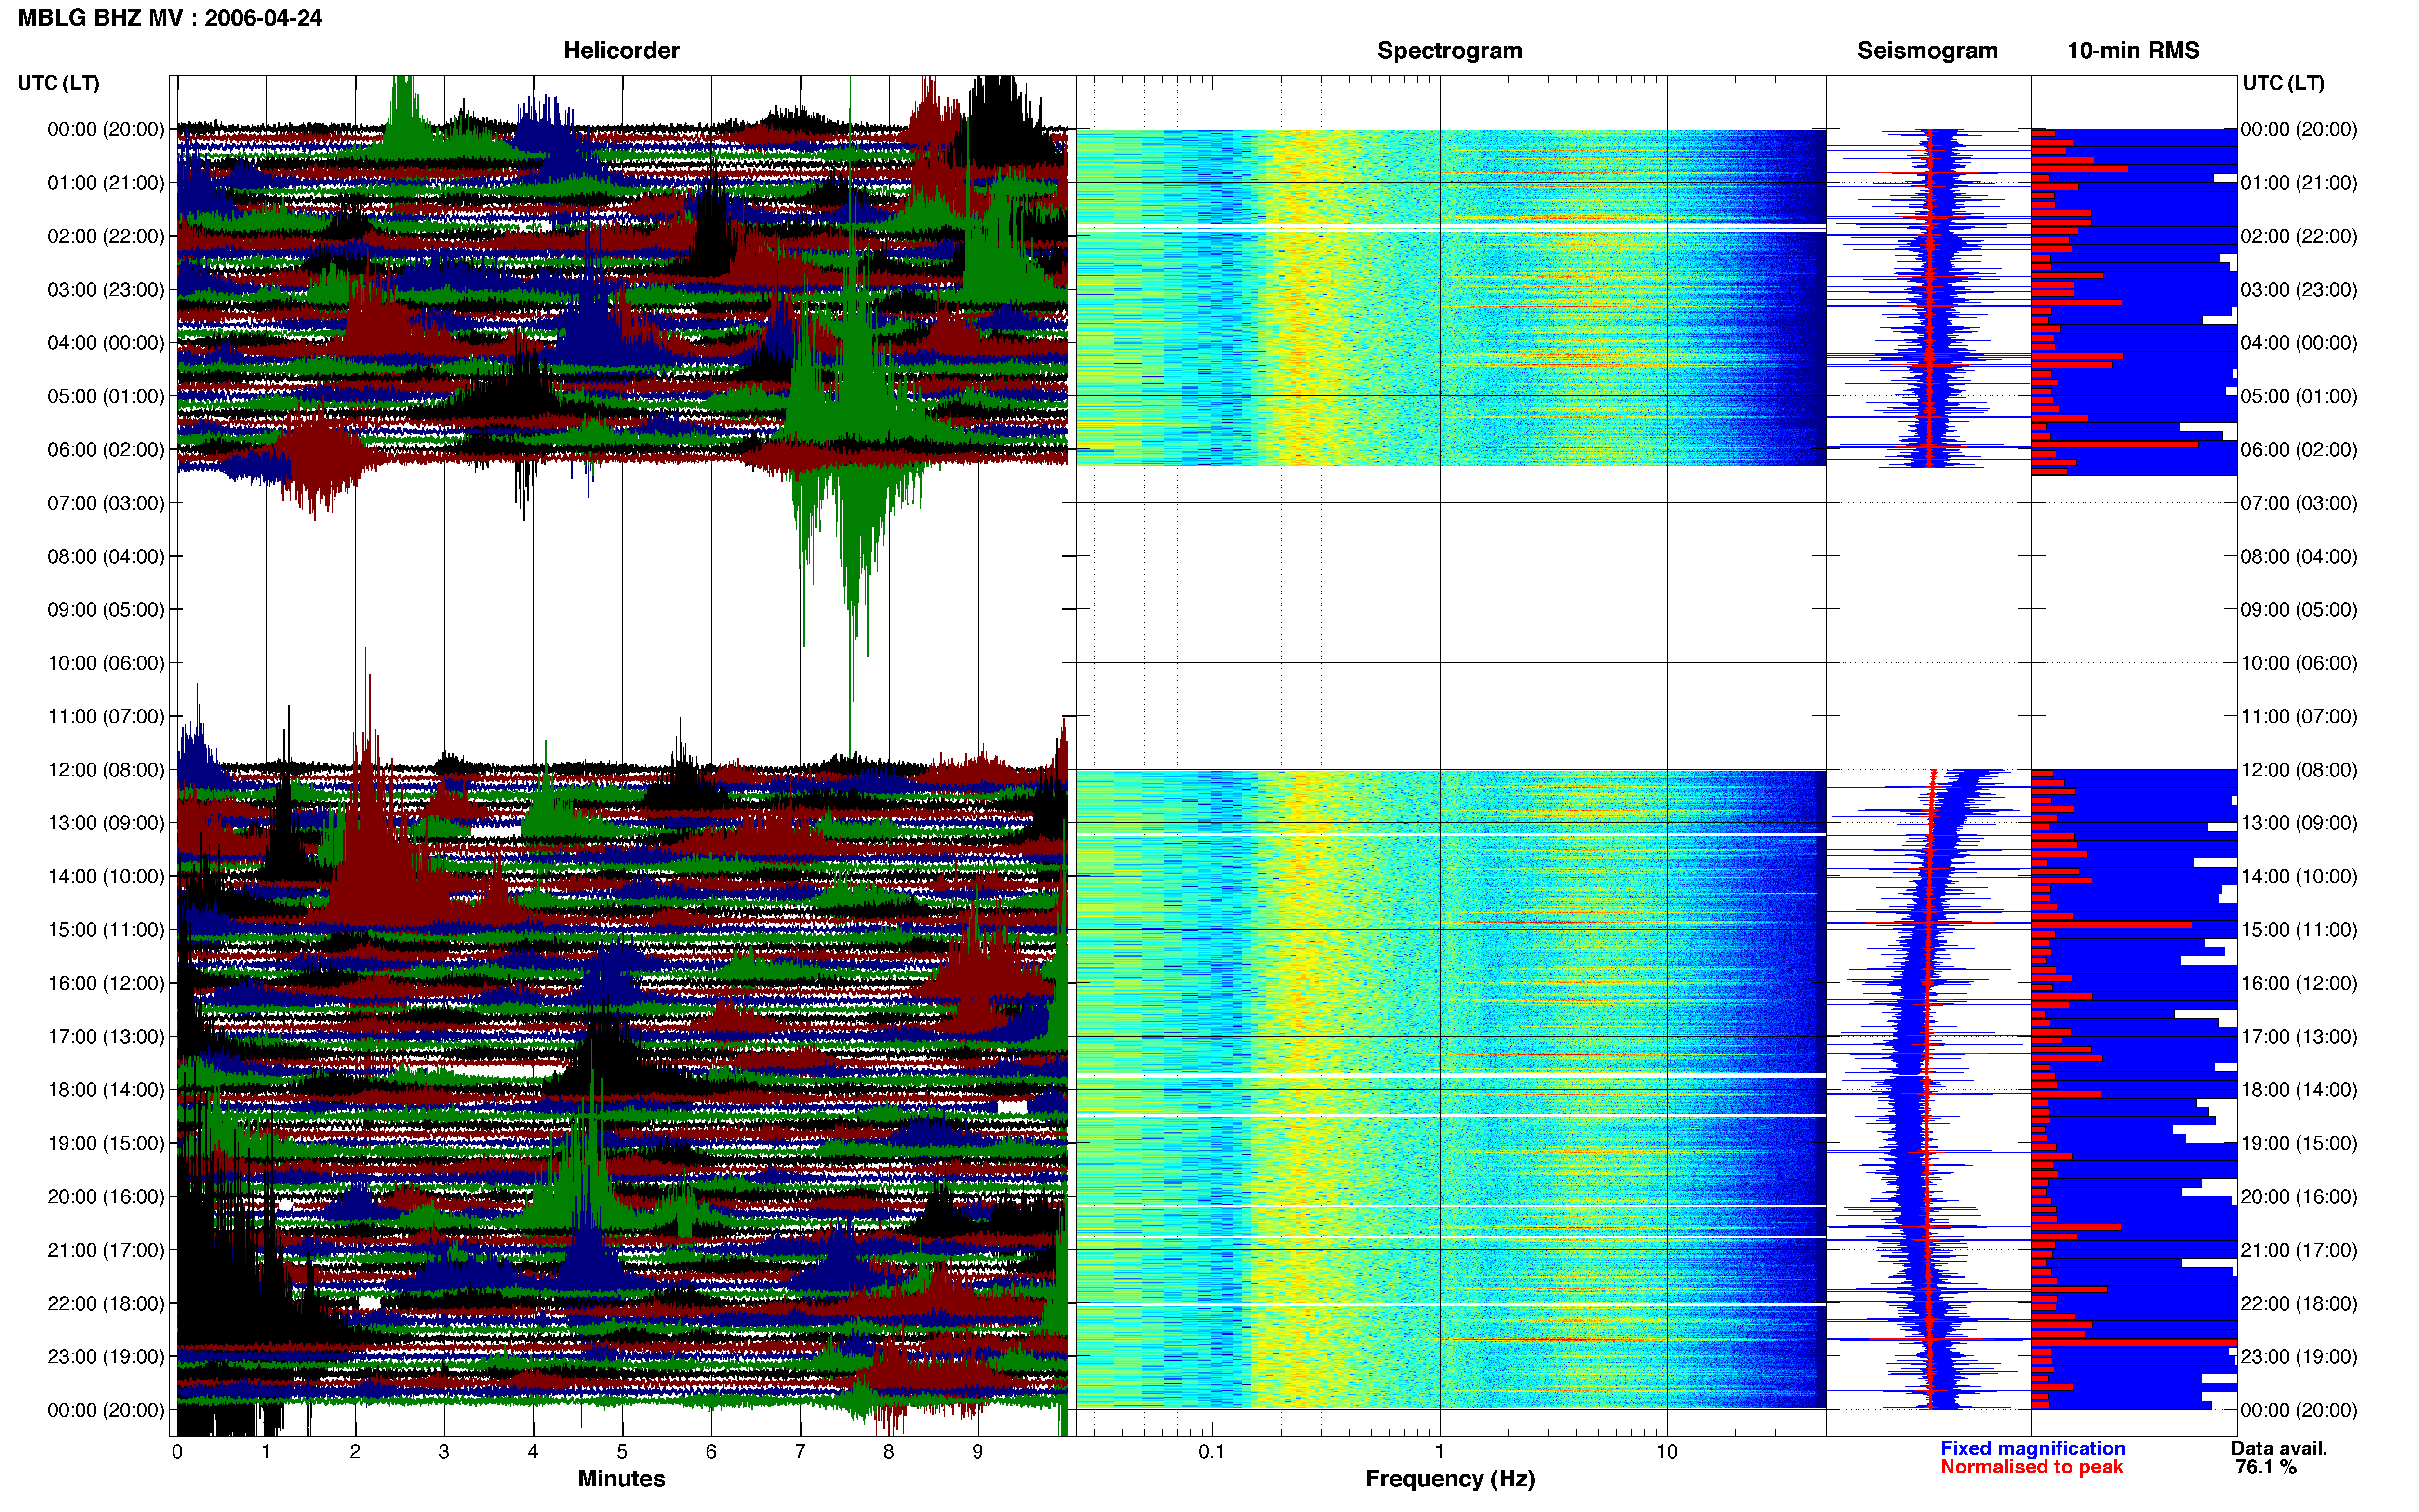Click left axis label '19:00 (15:00)'

click(106, 1143)
